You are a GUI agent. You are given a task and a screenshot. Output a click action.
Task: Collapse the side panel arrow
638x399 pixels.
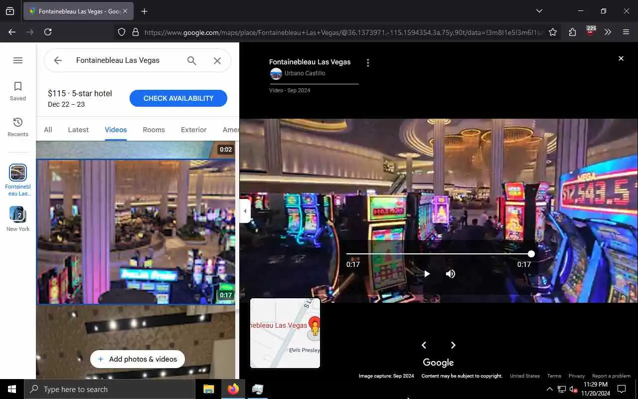(x=245, y=211)
